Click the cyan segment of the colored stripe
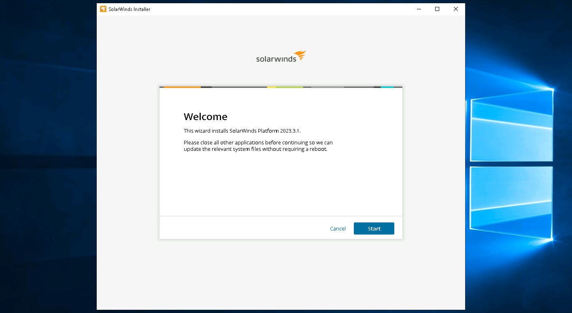This screenshot has width=572, height=313. point(387,87)
